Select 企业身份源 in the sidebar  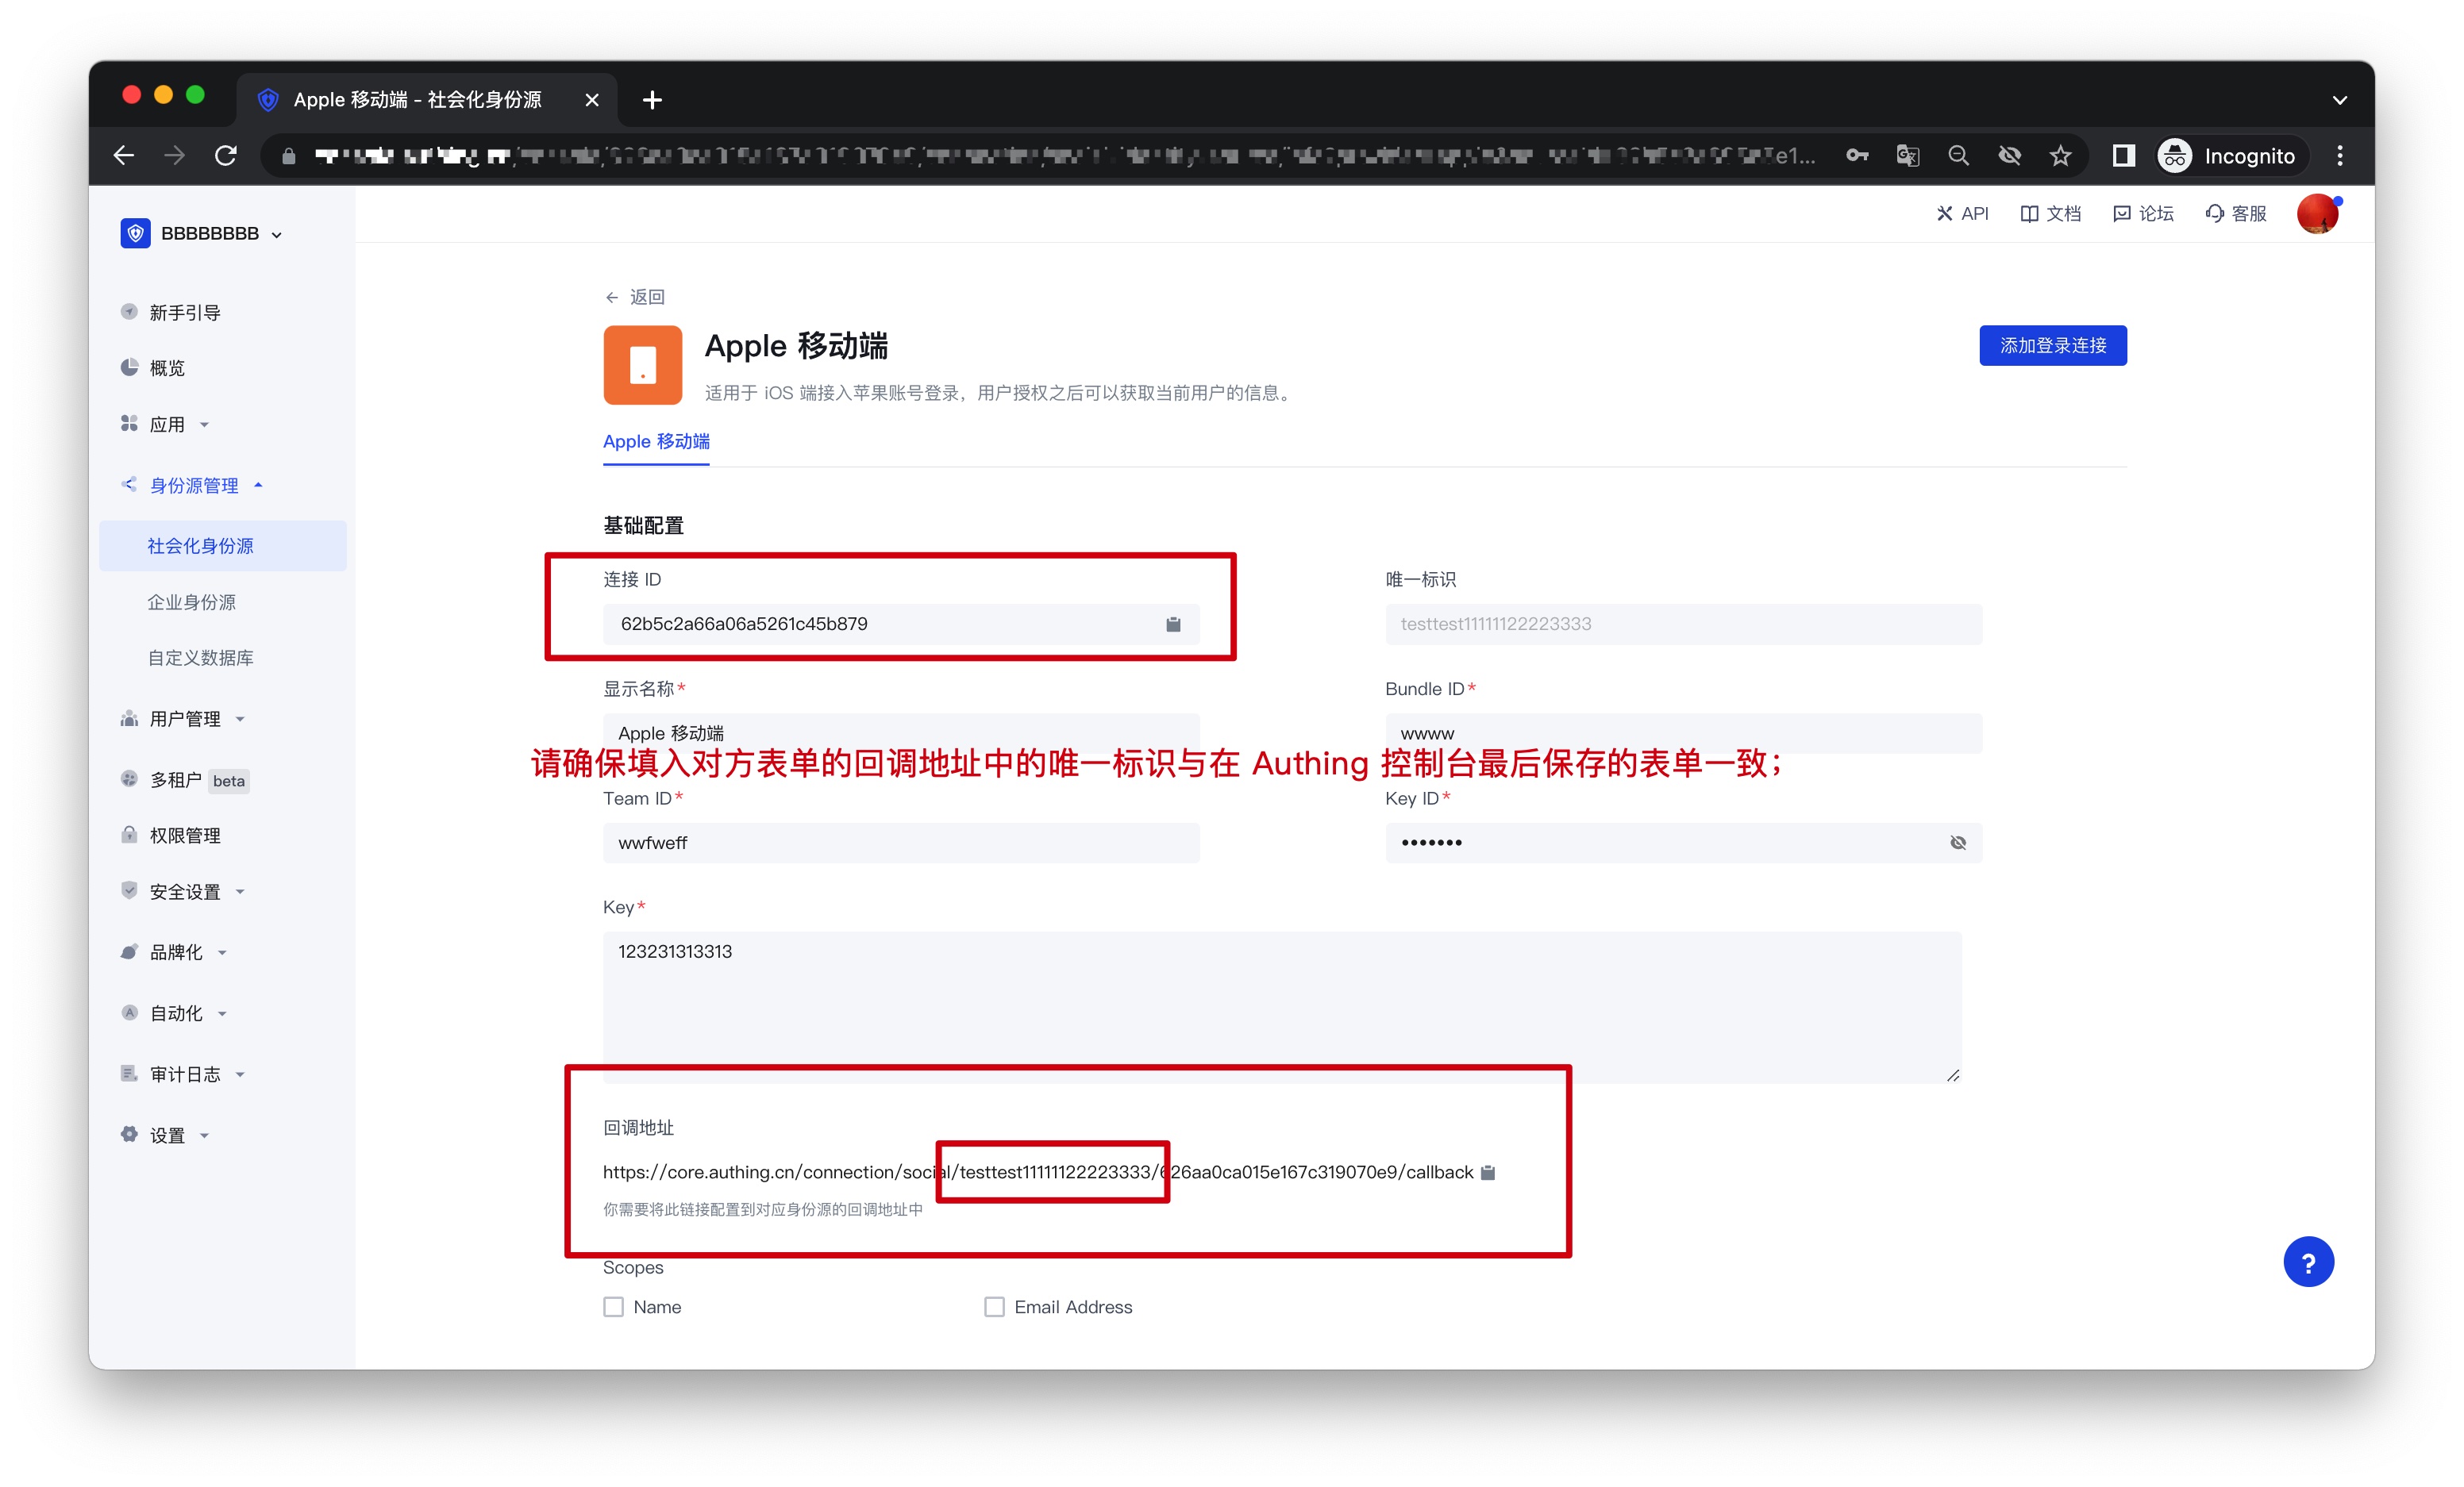191,601
